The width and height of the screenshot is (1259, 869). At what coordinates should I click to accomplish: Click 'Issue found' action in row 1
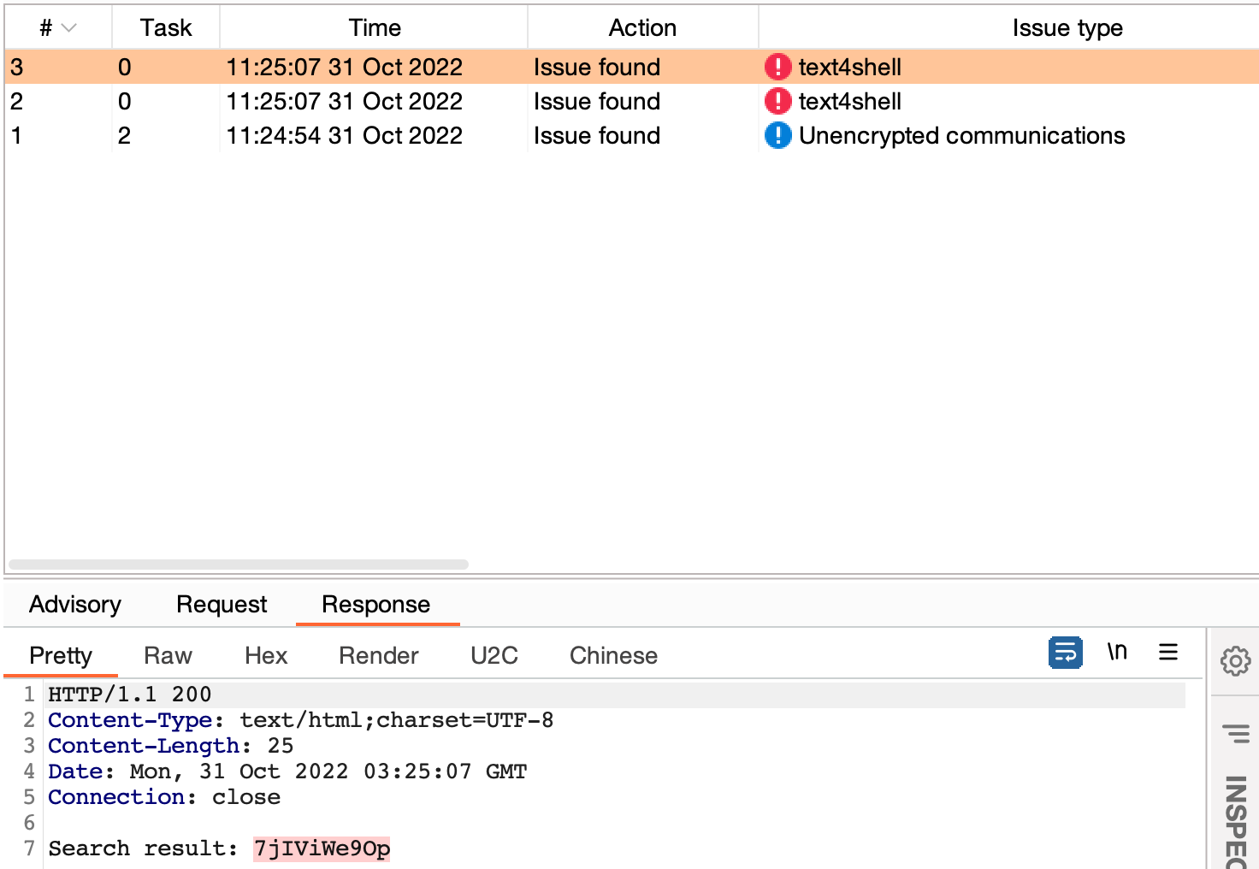596,135
